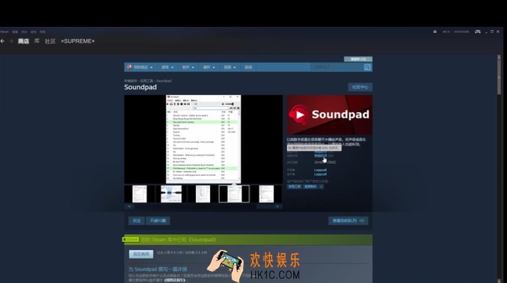Image resolution: width=507 pixels, height=283 pixels.
Task: Focus the store search input field
Action: click(337, 67)
